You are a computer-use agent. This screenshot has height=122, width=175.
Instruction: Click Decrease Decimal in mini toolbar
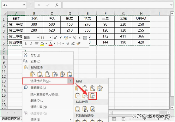click(x=73, y=44)
